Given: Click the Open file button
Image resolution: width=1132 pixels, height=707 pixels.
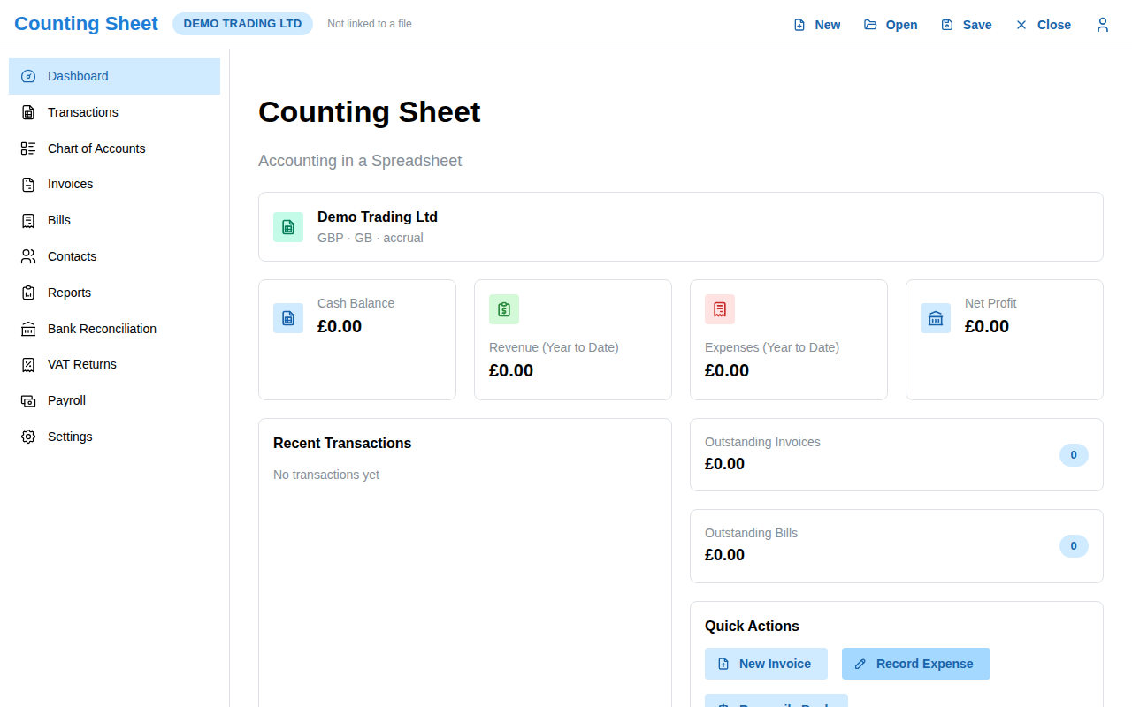Looking at the screenshot, I should coord(891,25).
